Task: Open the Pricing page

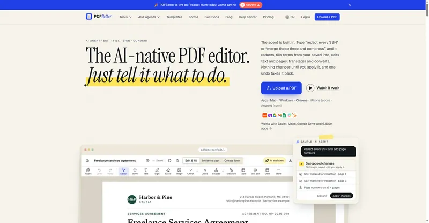Action: tap(269, 17)
